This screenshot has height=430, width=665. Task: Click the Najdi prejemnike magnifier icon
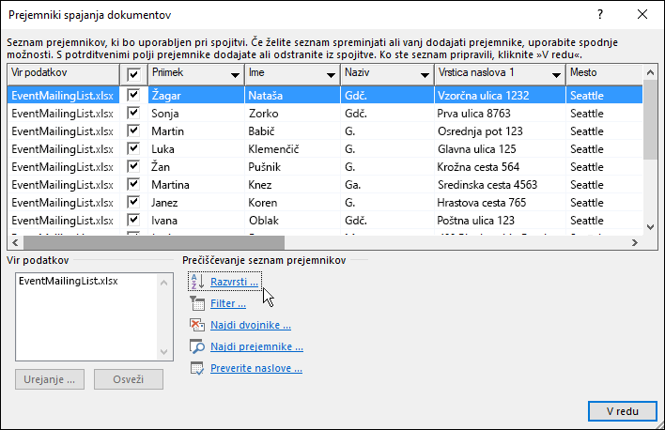pyautogui.click(x=197, y=346)
